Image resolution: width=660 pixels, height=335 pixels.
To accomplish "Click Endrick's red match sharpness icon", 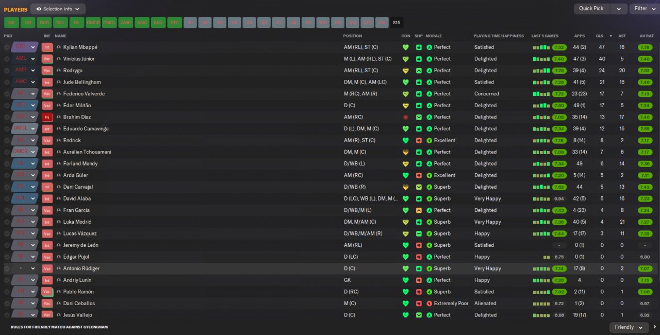I will click(x=419, y=140).
